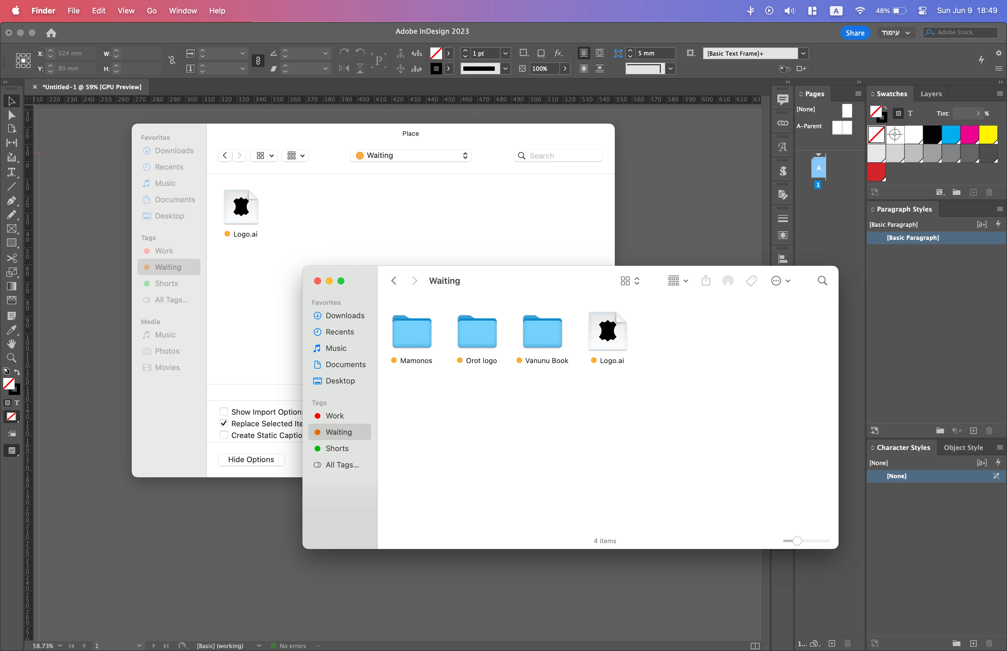
Task: Open the Waiting folder location dropdown
Action: [411, 156]
